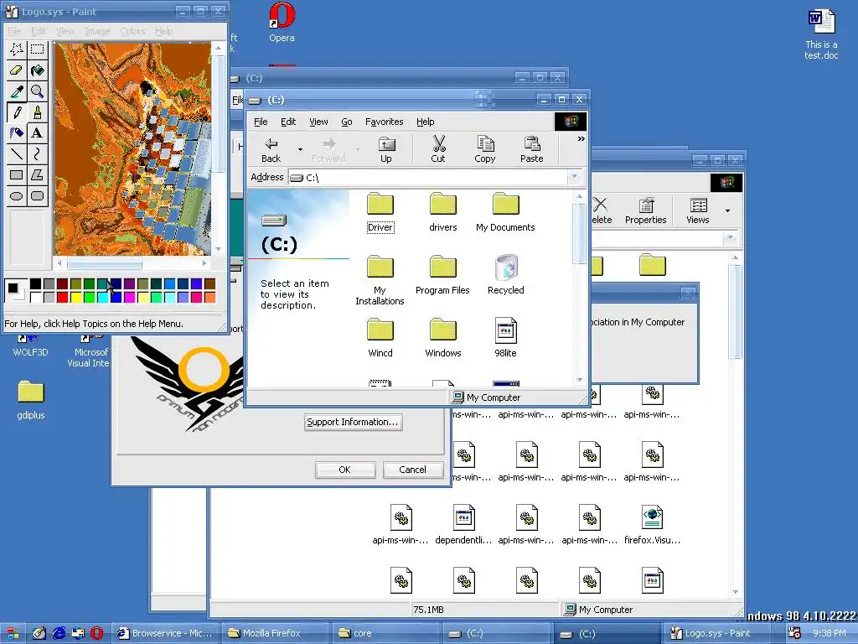Select the Magnifier tool in Paint
This screenshot has width=858, height=644.
click(x=37, y=91)
